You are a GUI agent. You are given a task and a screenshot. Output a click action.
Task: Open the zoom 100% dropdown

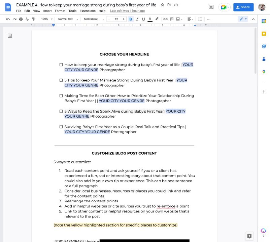point(47,19)
